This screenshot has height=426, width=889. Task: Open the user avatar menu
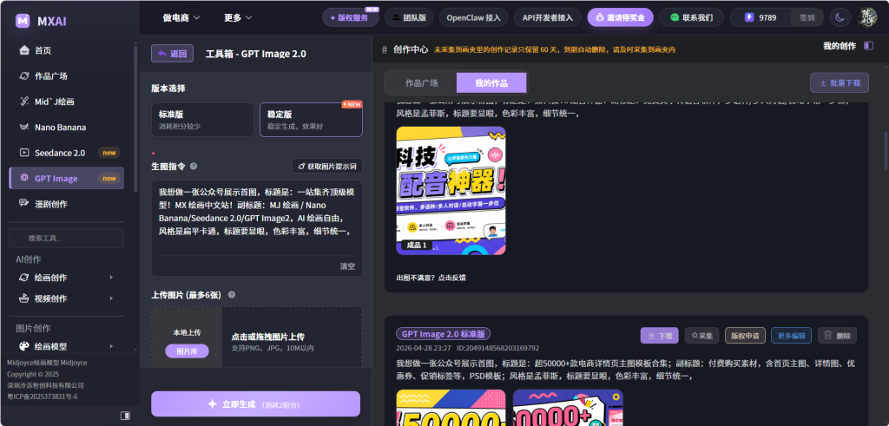coord(867,17)
